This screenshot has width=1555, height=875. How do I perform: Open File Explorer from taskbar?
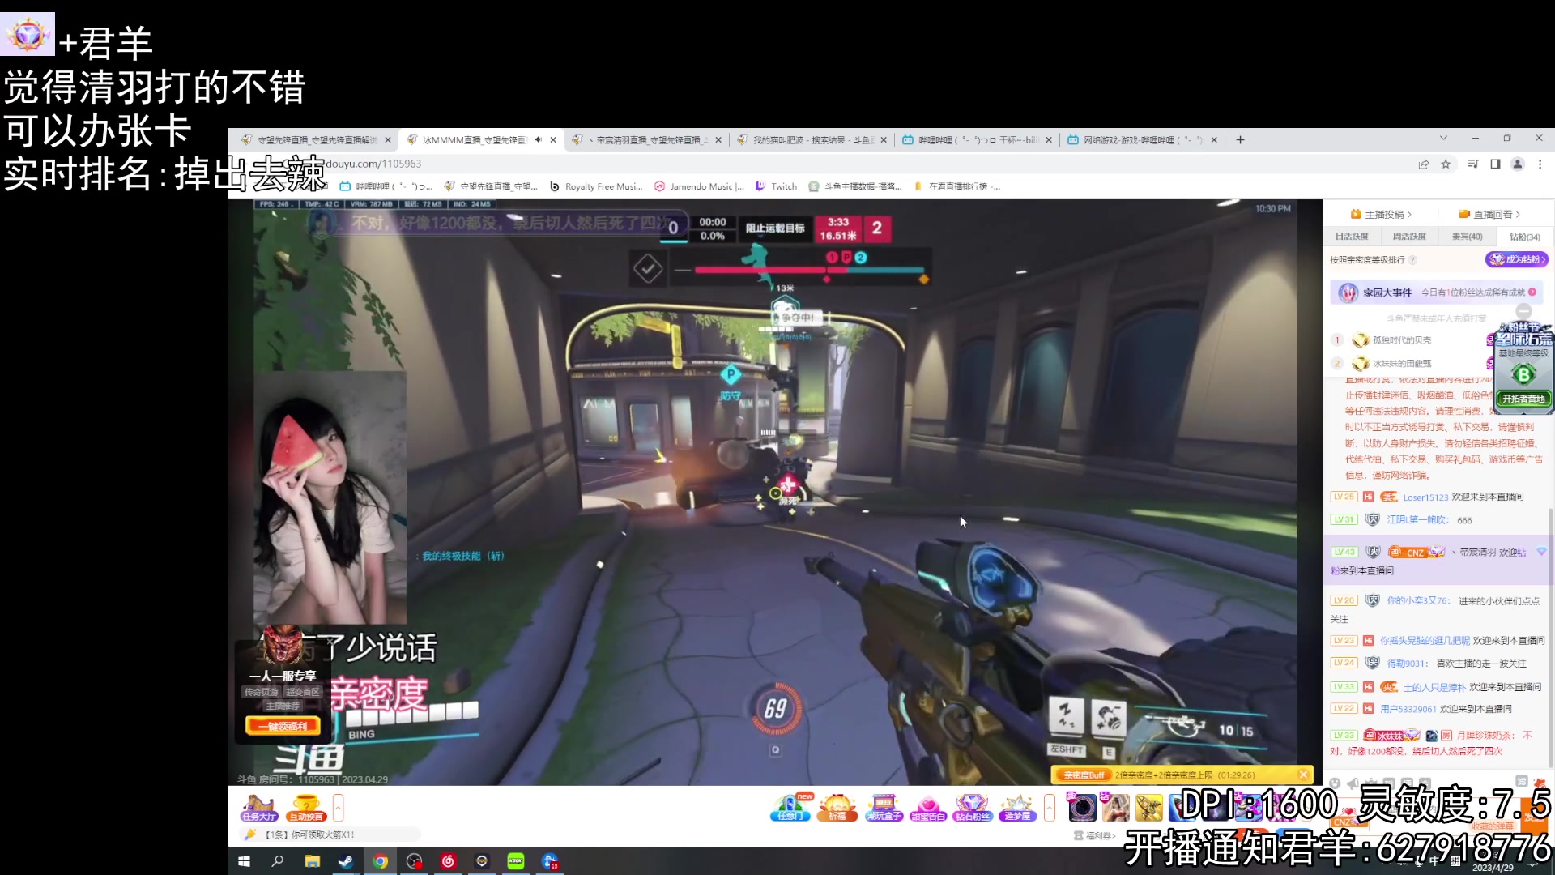312,861
